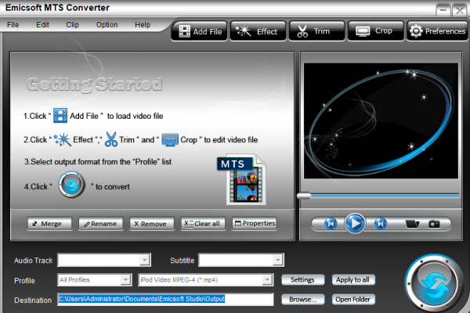Jump to previous with the skip-back button
Viewport: 470px width, 313px height.
[331, 224]
